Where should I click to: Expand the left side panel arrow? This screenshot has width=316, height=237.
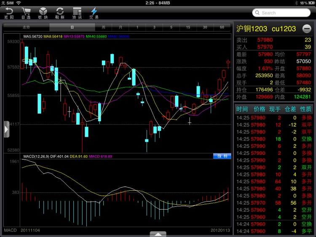tap(6, 129)
